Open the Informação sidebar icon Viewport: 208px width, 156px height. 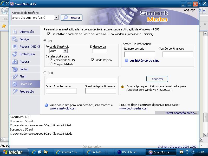[x=15, y=32]
